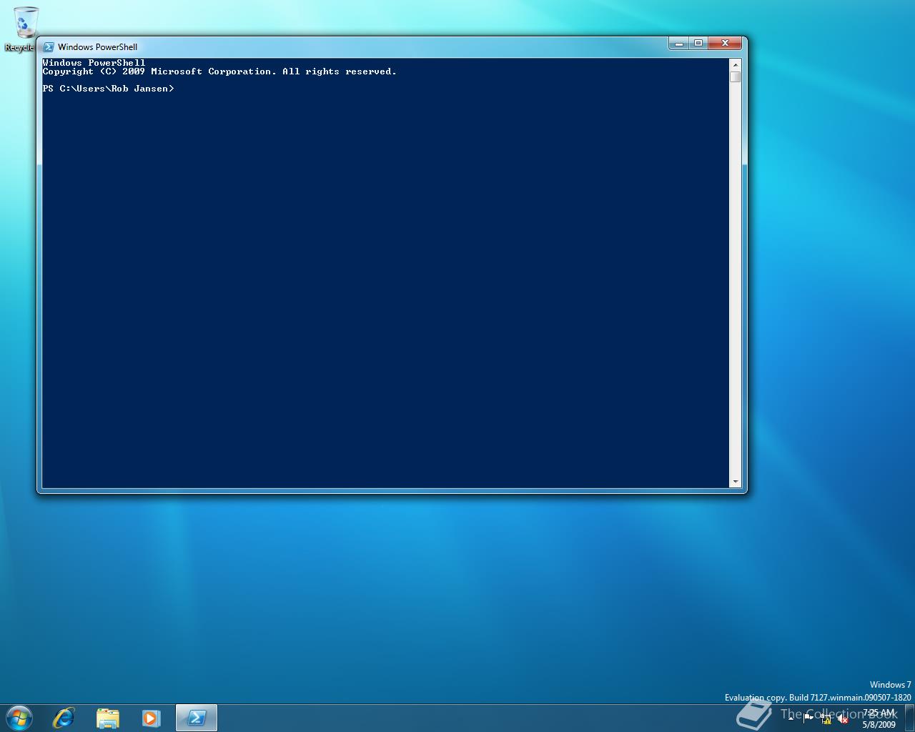Open the Windows Start menu orb
The height and width of the screenshot is (732, 915).
[19, 718]
